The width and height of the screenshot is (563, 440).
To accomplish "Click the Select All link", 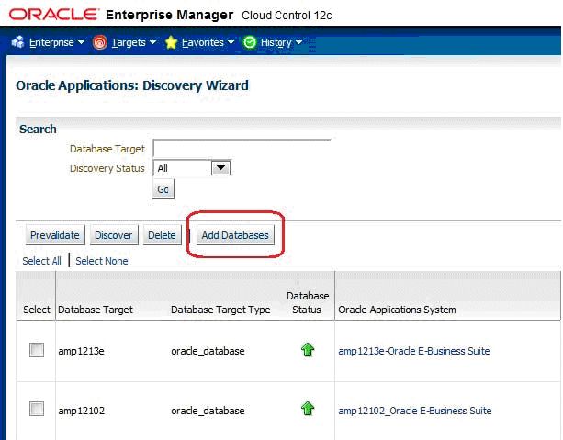I will point(41,261).
